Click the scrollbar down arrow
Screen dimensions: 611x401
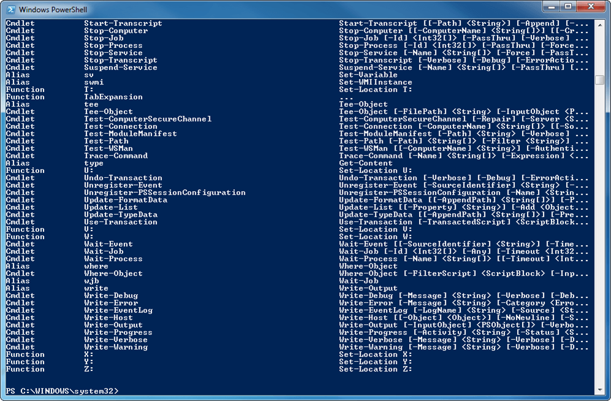(x=599, y=390)
